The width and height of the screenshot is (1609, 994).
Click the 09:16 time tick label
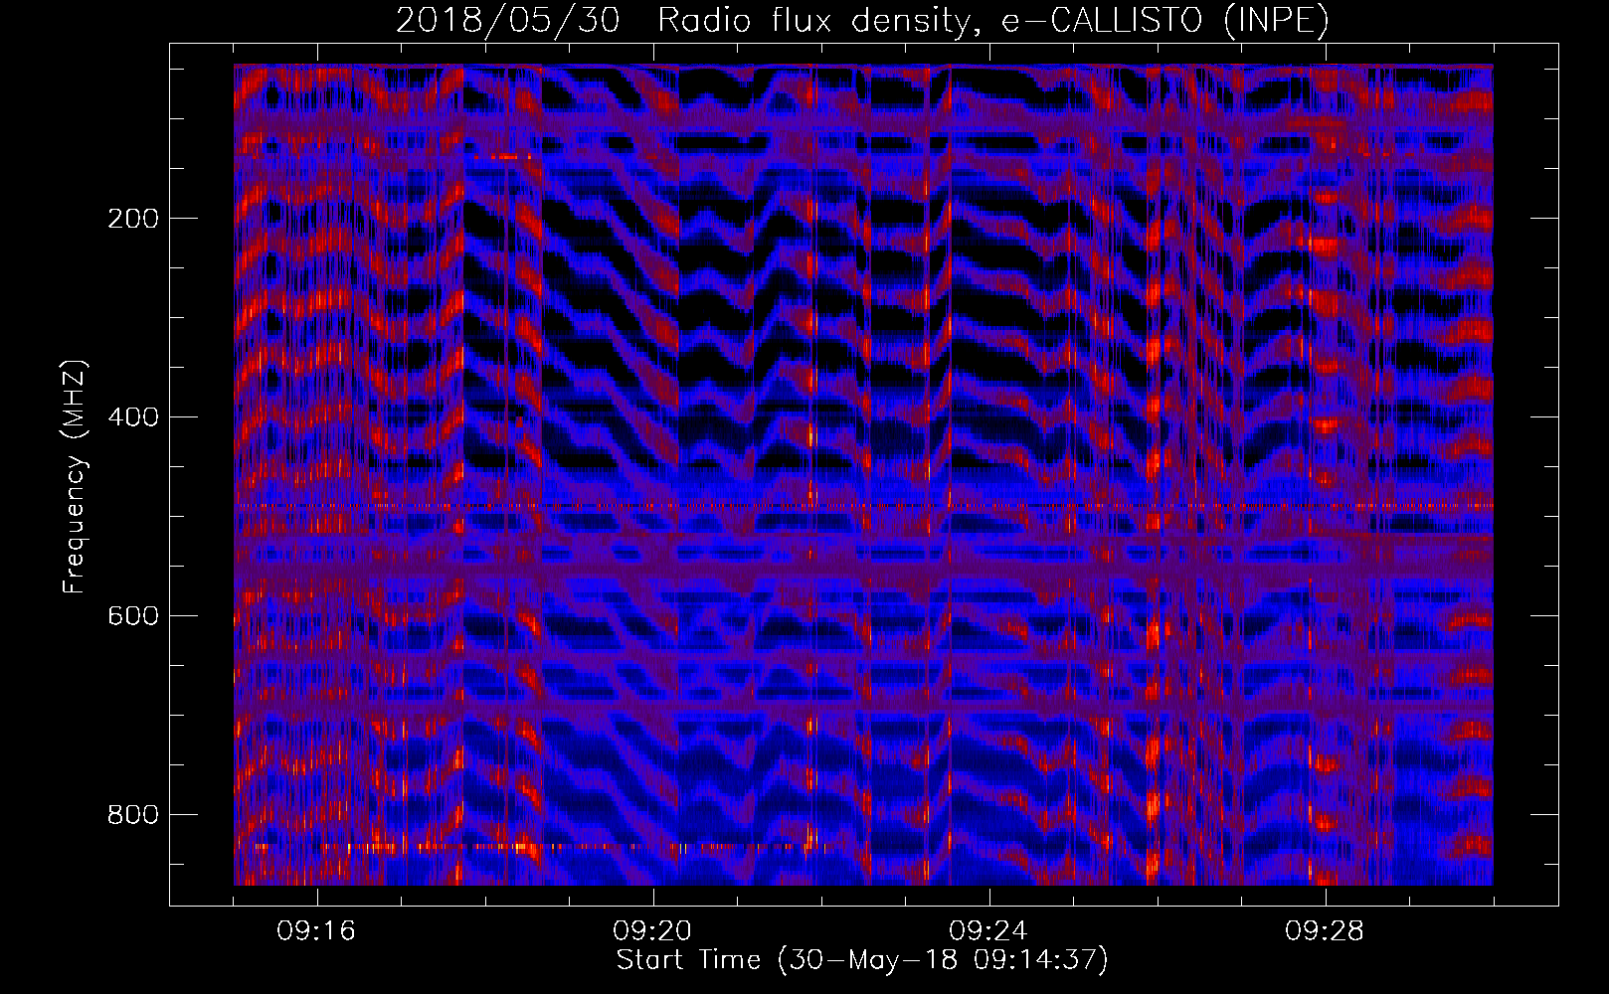[x=316, y=931]
